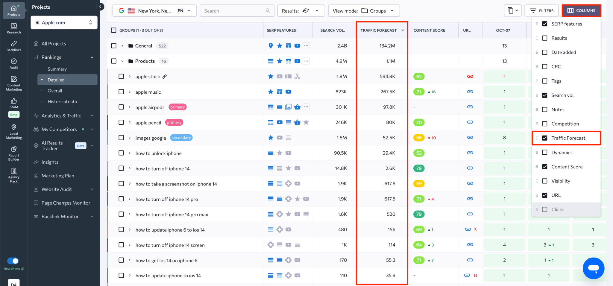The width and height of the screenshot is (613, 286).
Task: Collapse the Products group
Action: pyautogui.click(x=122, y=61)
